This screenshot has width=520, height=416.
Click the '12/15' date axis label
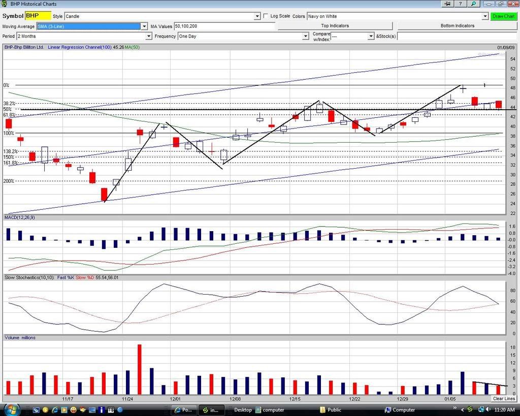point(295,399)
